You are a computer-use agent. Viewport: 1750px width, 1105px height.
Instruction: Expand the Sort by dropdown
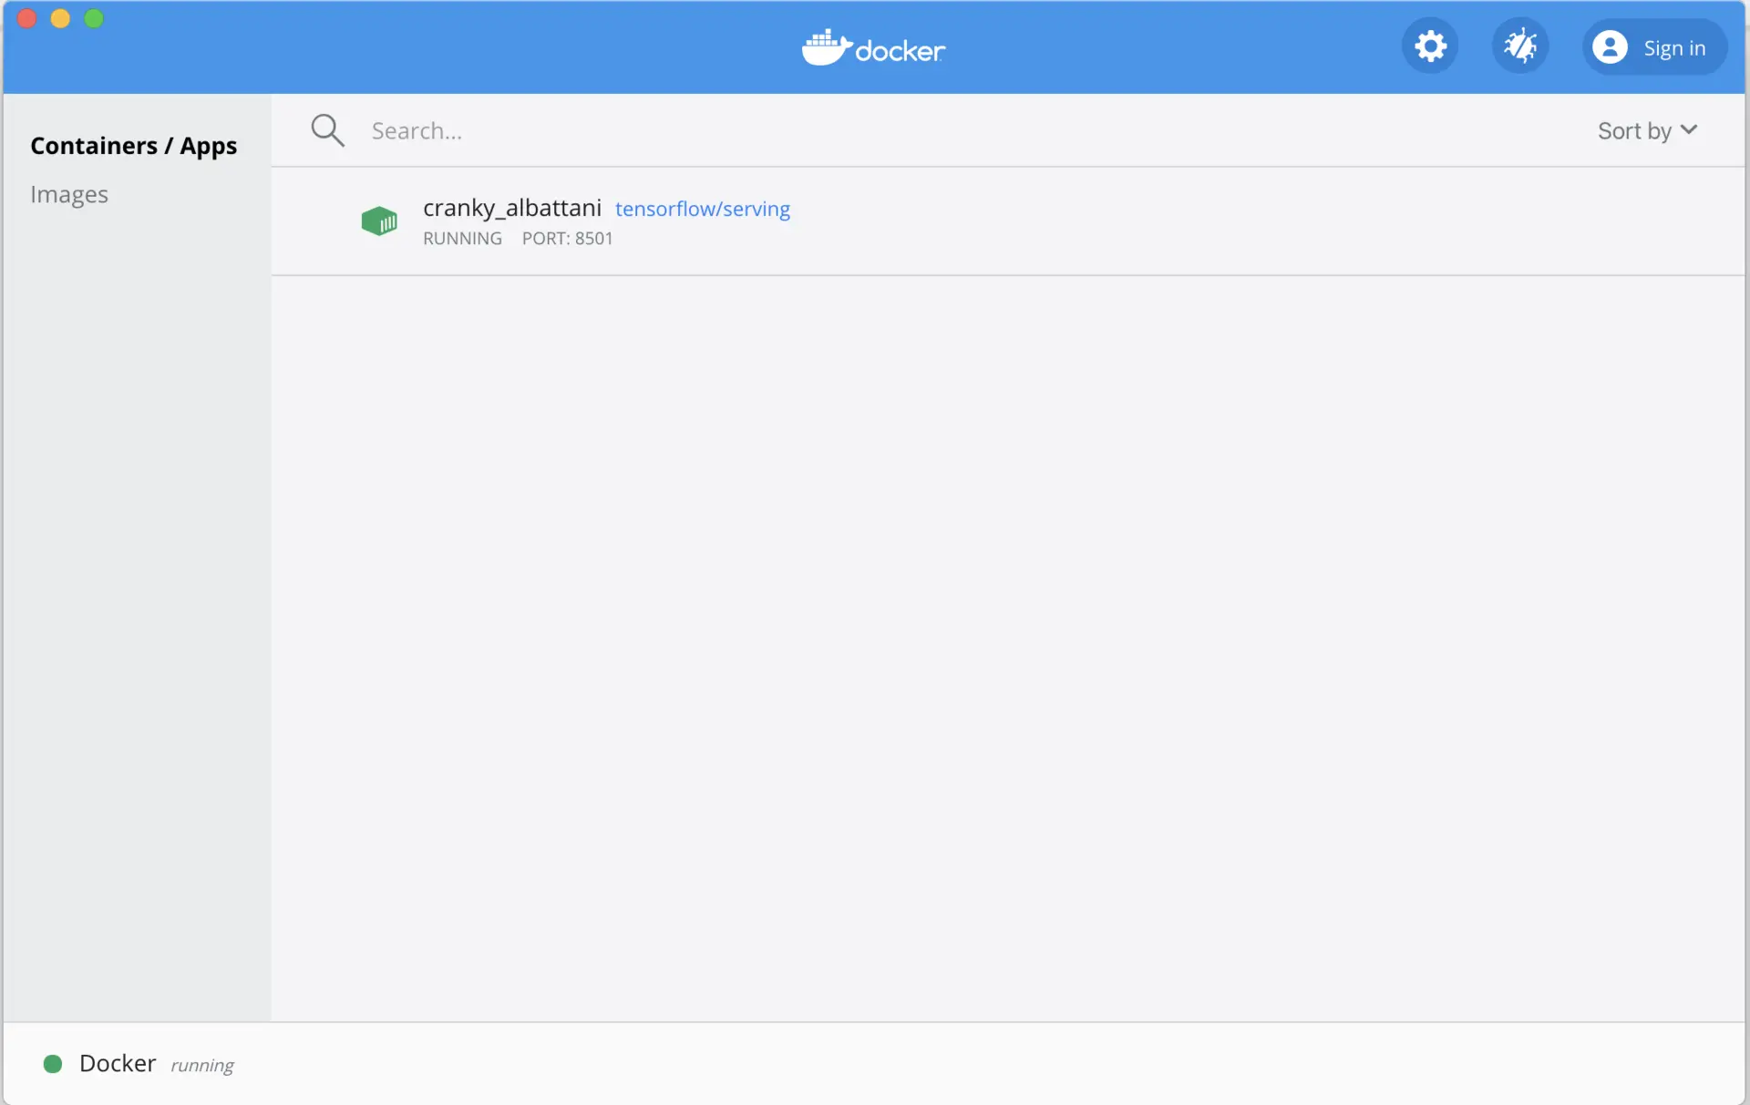pyautogui.click(x=1635, y=130)
